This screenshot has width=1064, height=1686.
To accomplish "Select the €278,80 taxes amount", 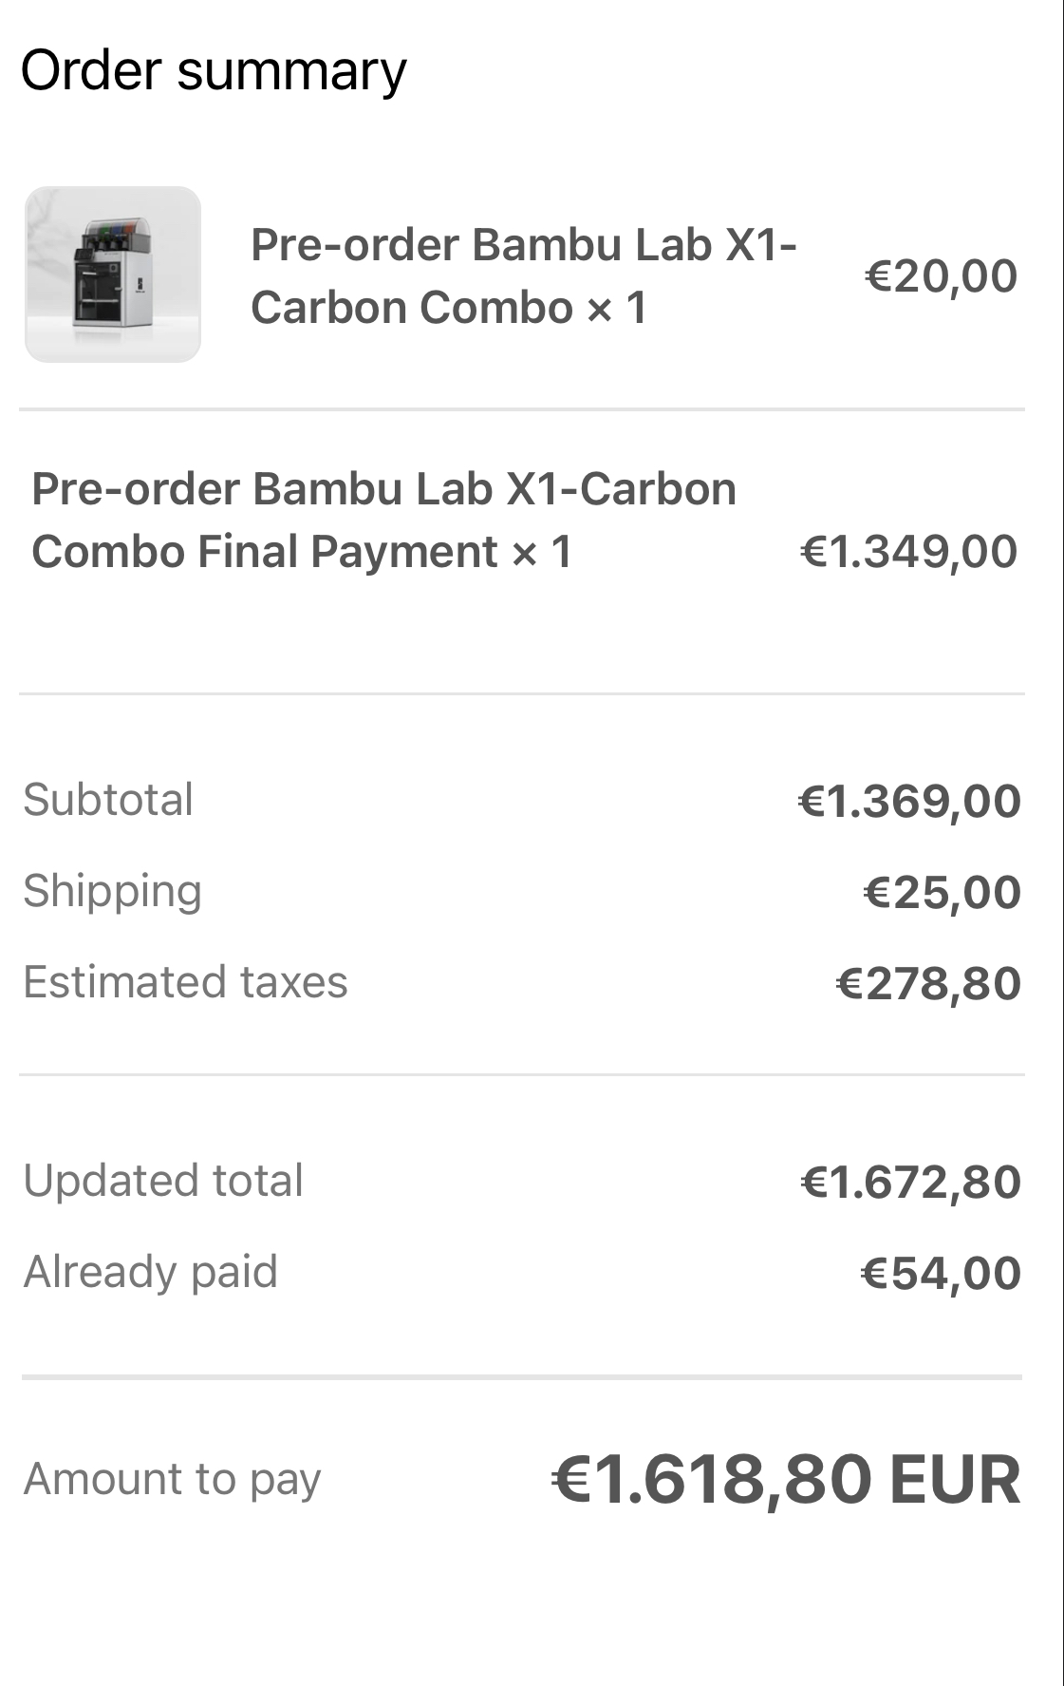I will pos(928,983).
